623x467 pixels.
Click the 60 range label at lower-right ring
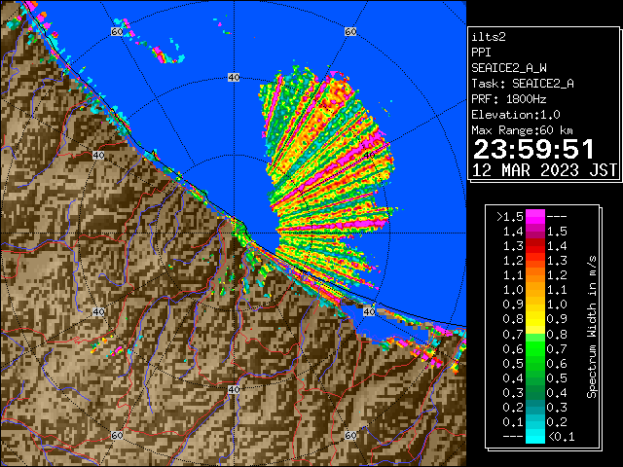click(350, 436)
